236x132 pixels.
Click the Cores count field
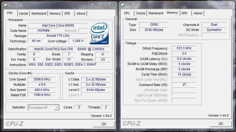coord(79,107)
